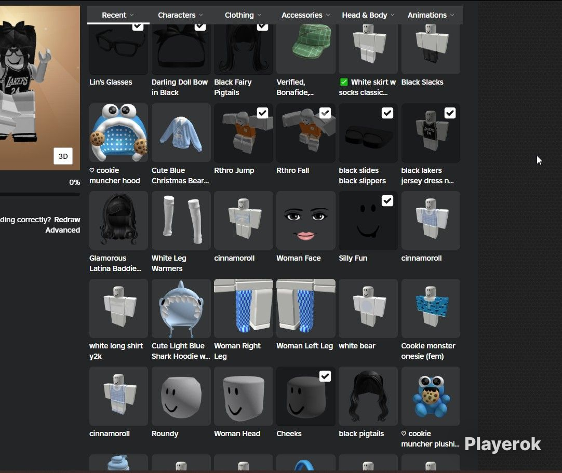Select Lin's Glasses item thumbnail
This screenshot has height=473, width=562.
pyautogui.click(x=118, y=49)
